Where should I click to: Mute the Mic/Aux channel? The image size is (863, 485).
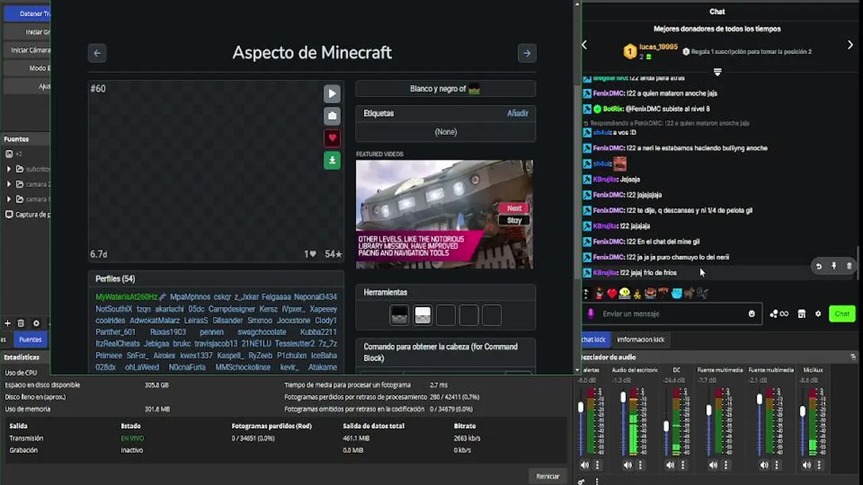(x=807, y=465)
